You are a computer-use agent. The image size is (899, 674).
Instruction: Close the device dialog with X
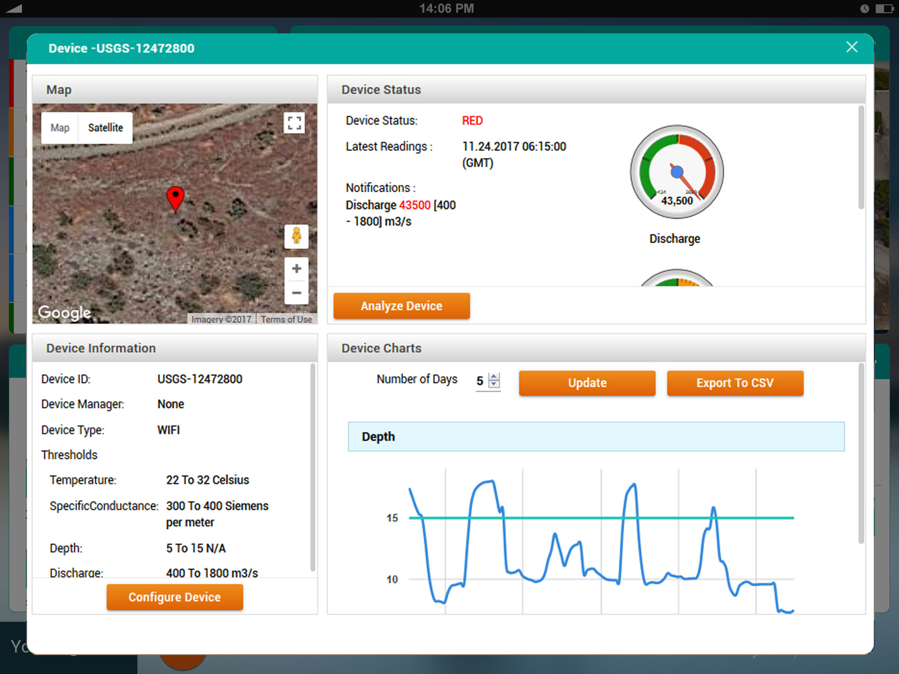pyautogui.click(x=852, y=47)
